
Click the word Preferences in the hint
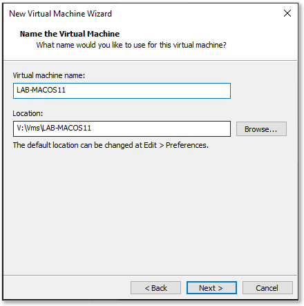click(x=187, y=145)
